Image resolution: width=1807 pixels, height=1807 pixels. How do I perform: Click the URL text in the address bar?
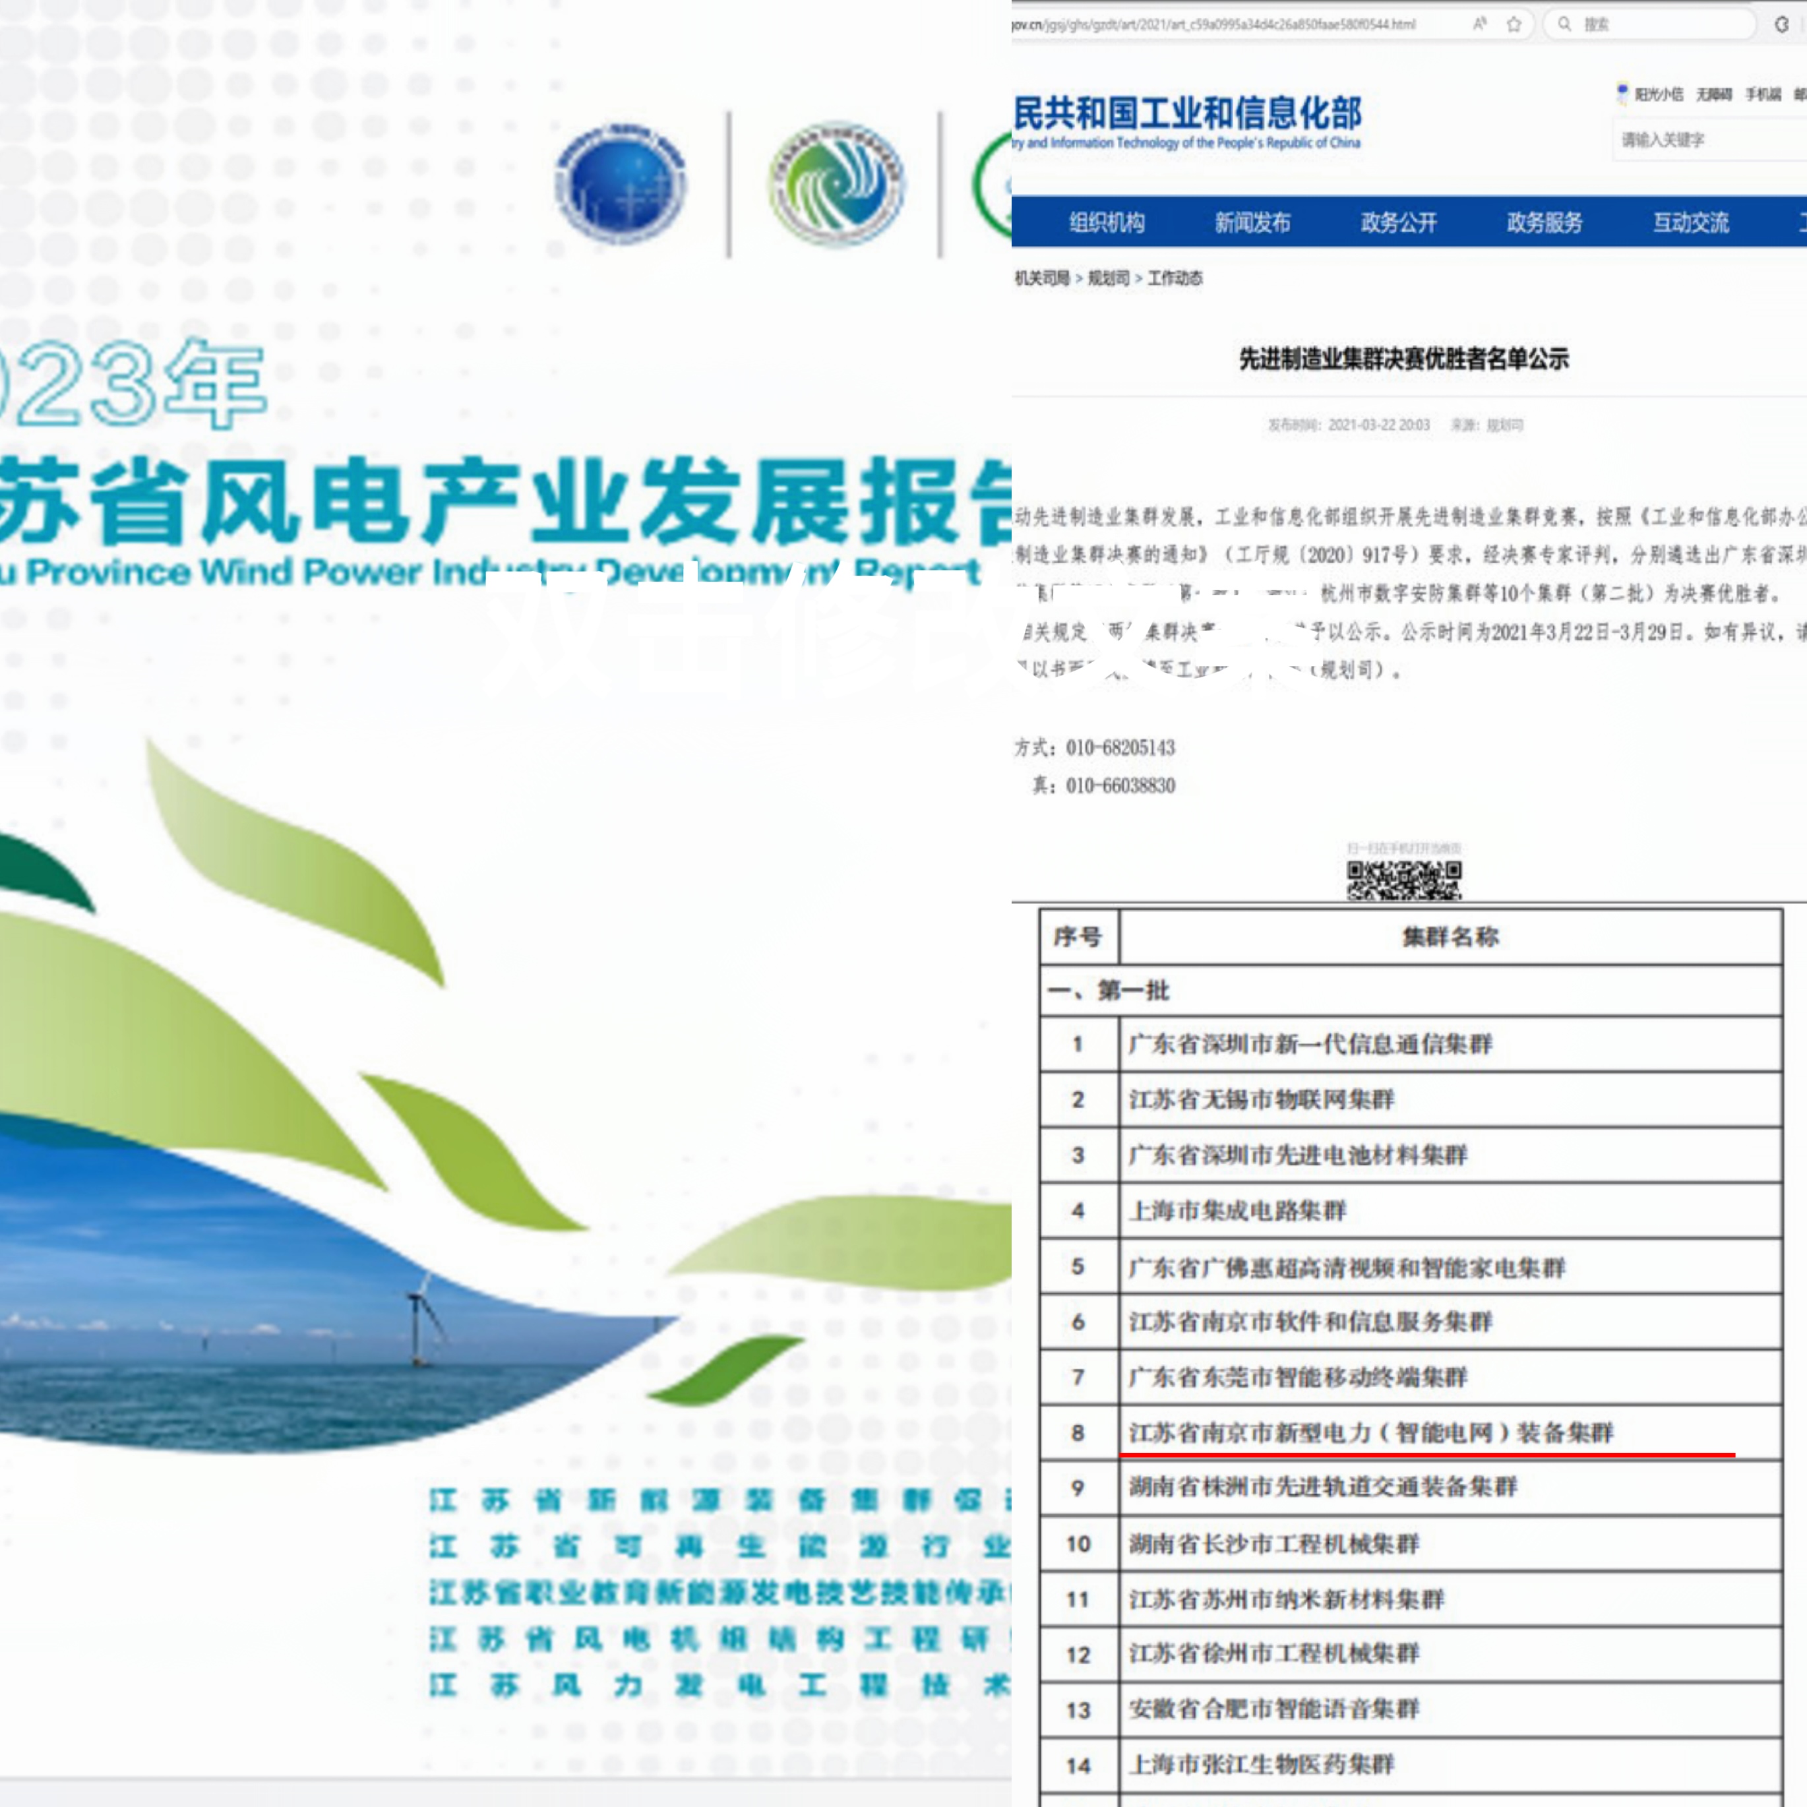click(1214, 24)
